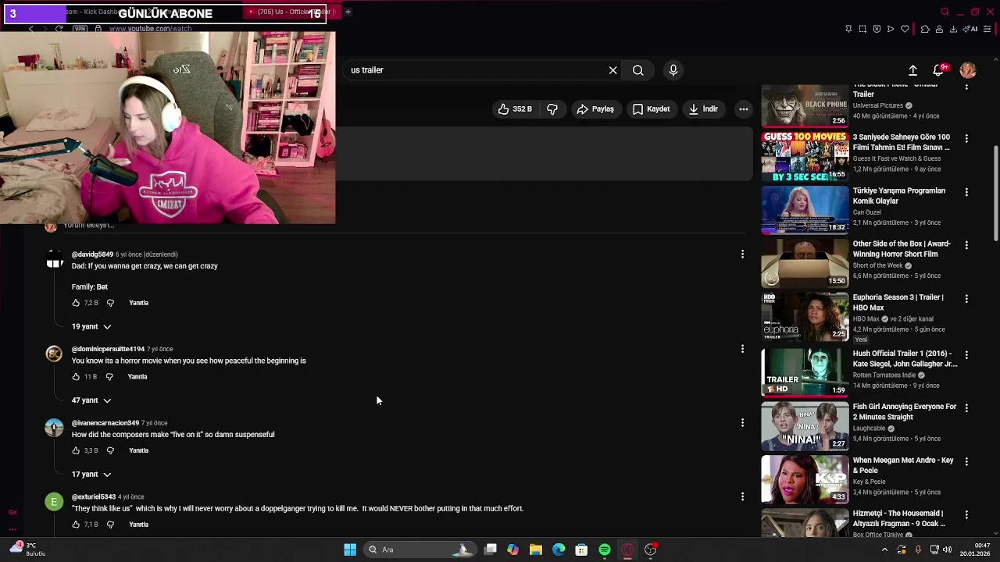
Task: Reply to @dominicpersuitte4194 with Yanıtla
Action: (137, 377)
